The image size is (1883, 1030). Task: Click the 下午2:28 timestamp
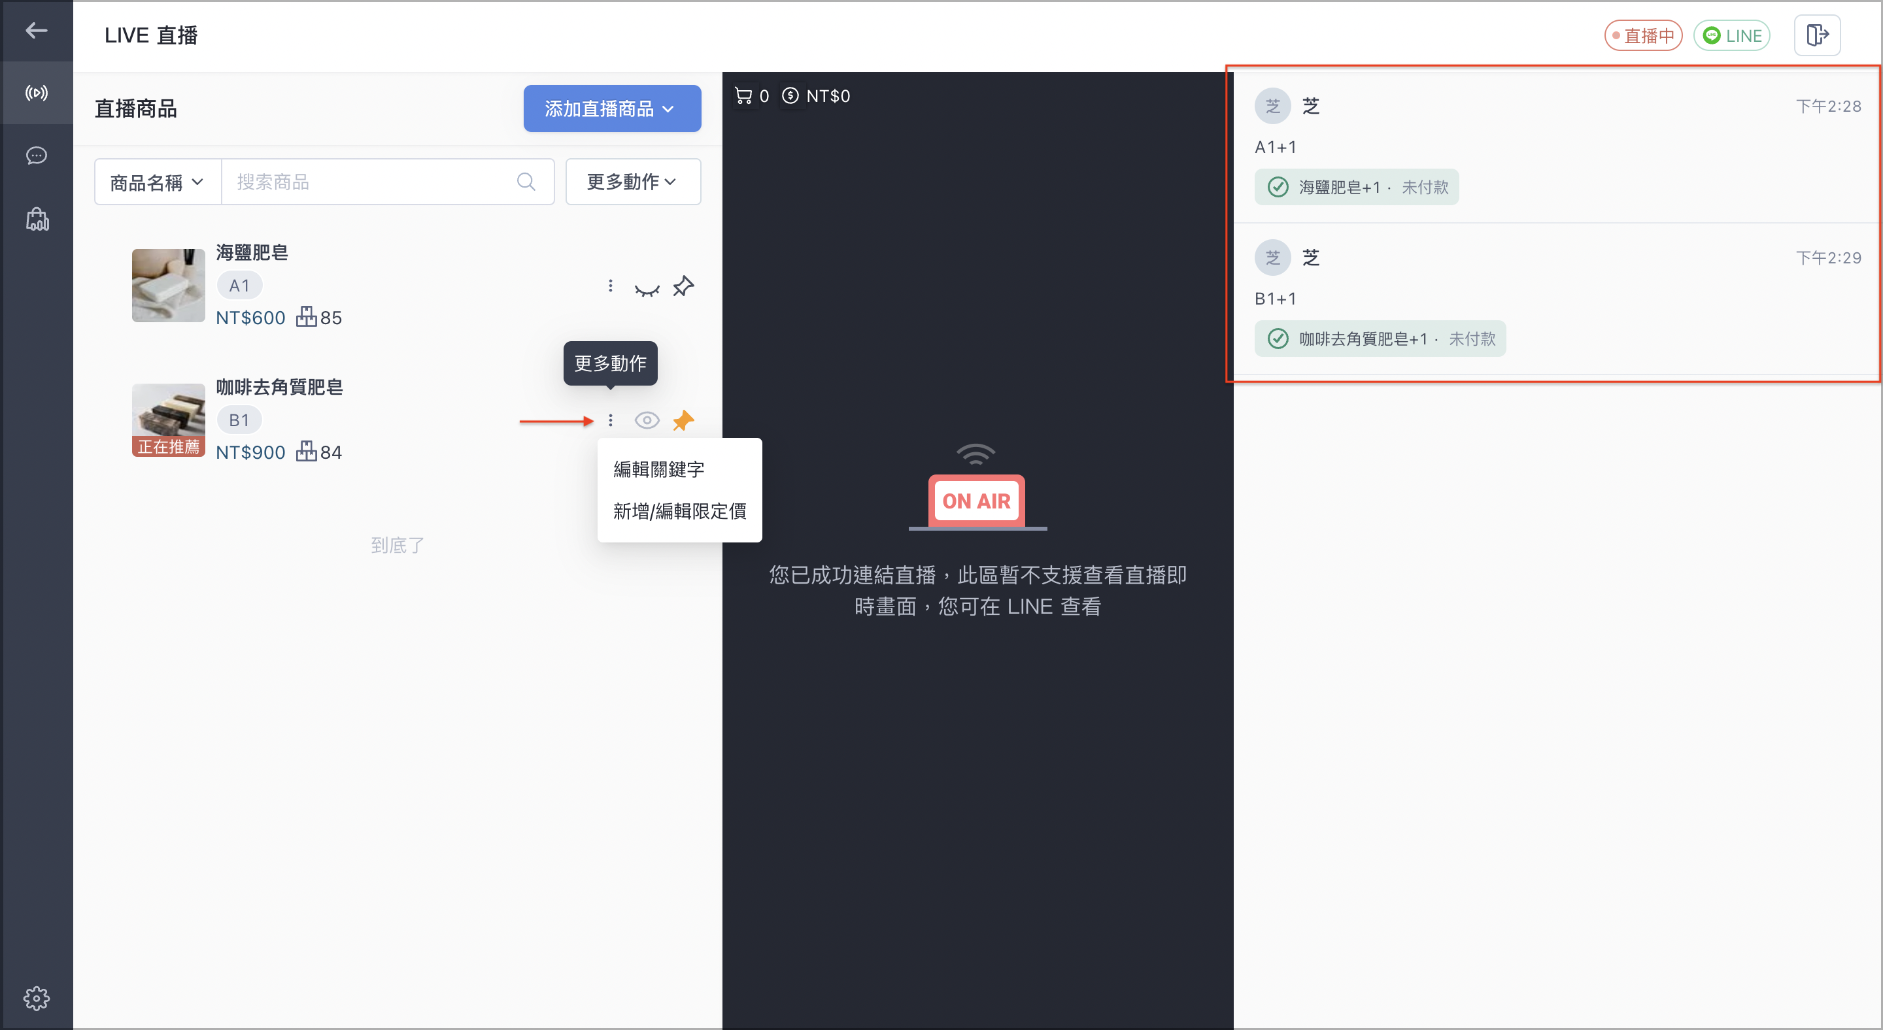click(x=1828, y=107)
